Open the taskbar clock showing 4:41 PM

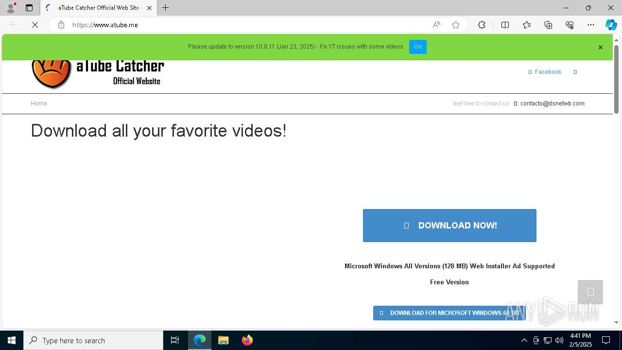point(580,340)
